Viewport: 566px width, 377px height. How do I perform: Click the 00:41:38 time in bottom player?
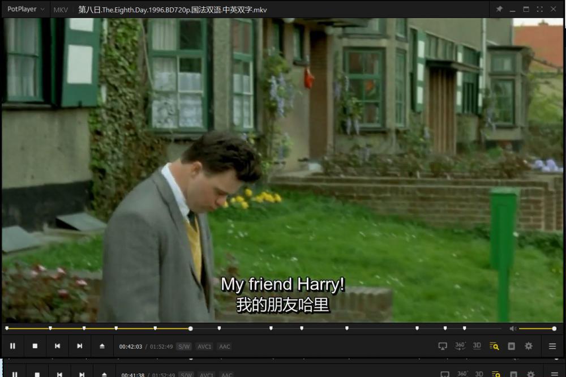click(x=133, y=375)
